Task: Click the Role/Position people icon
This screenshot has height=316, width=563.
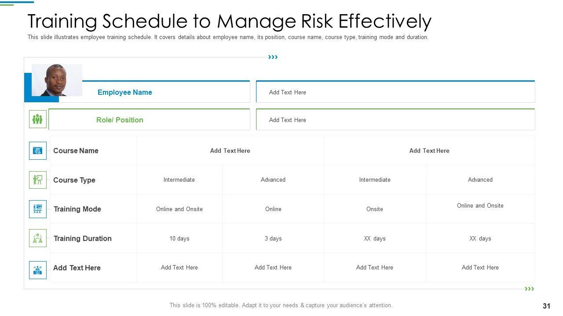Action: [x=38, y=119]
